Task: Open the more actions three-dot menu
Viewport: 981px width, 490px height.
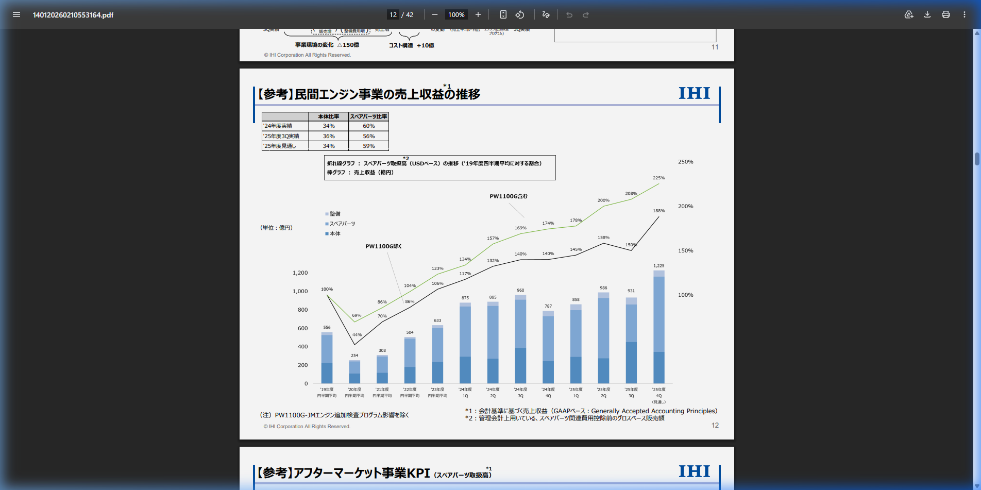Action: pyautogui.click(x=965, y=14)
